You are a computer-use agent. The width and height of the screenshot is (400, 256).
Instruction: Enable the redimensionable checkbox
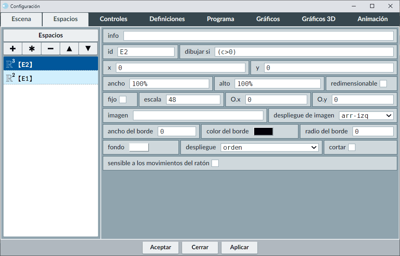tap(383, 84)
